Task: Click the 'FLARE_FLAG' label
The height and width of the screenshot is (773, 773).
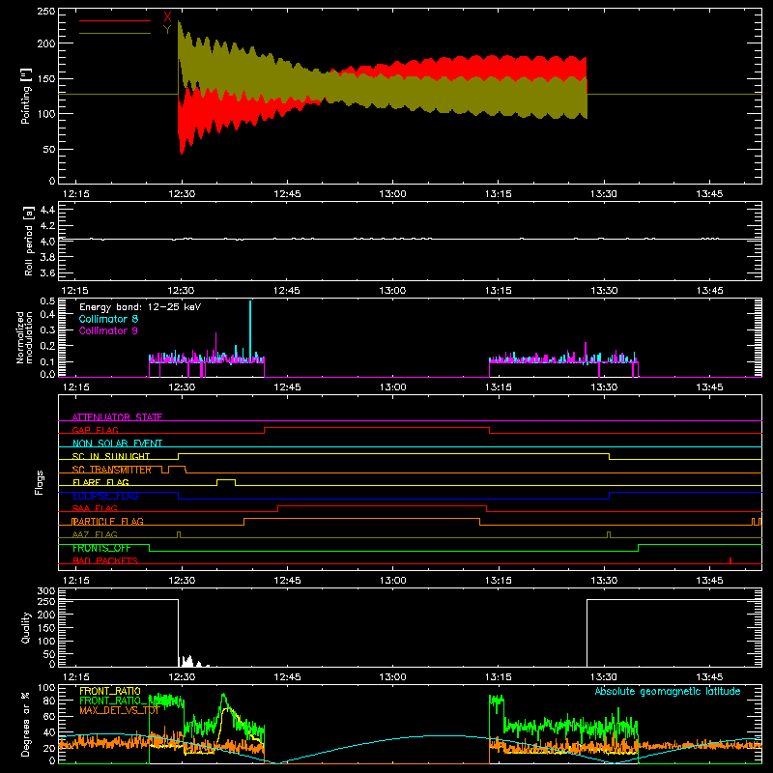Action: (100, 482)
